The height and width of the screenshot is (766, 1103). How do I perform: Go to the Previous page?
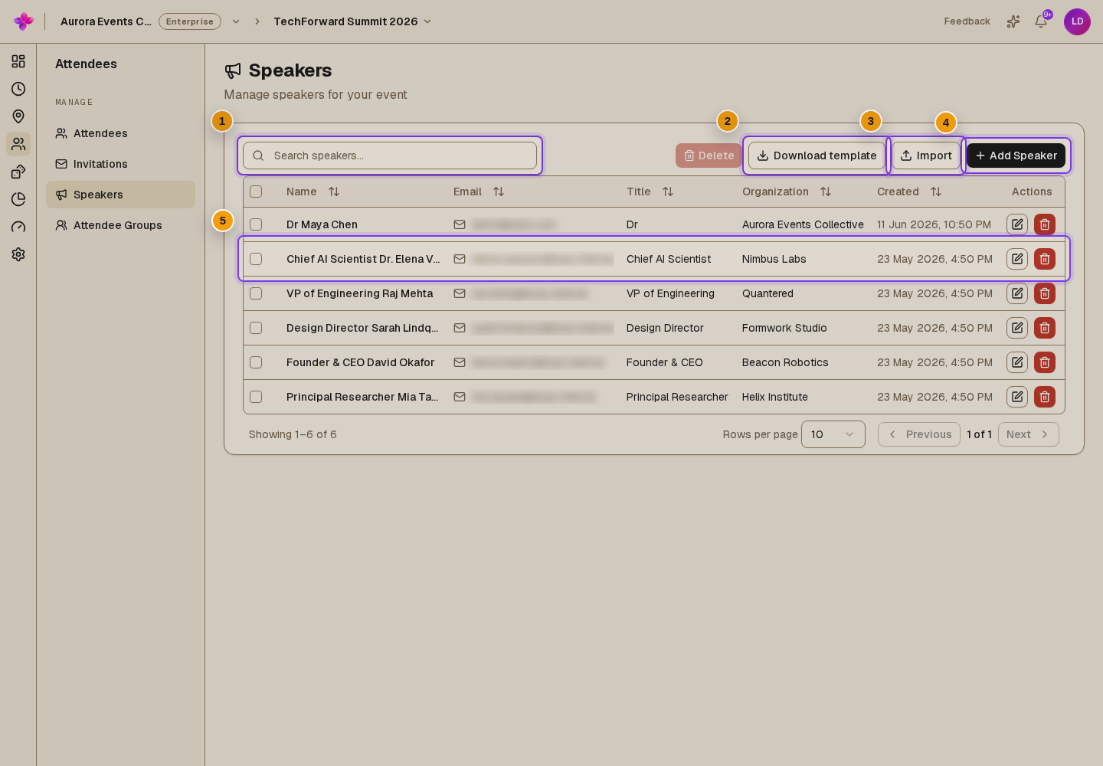[x=919, y=434]
